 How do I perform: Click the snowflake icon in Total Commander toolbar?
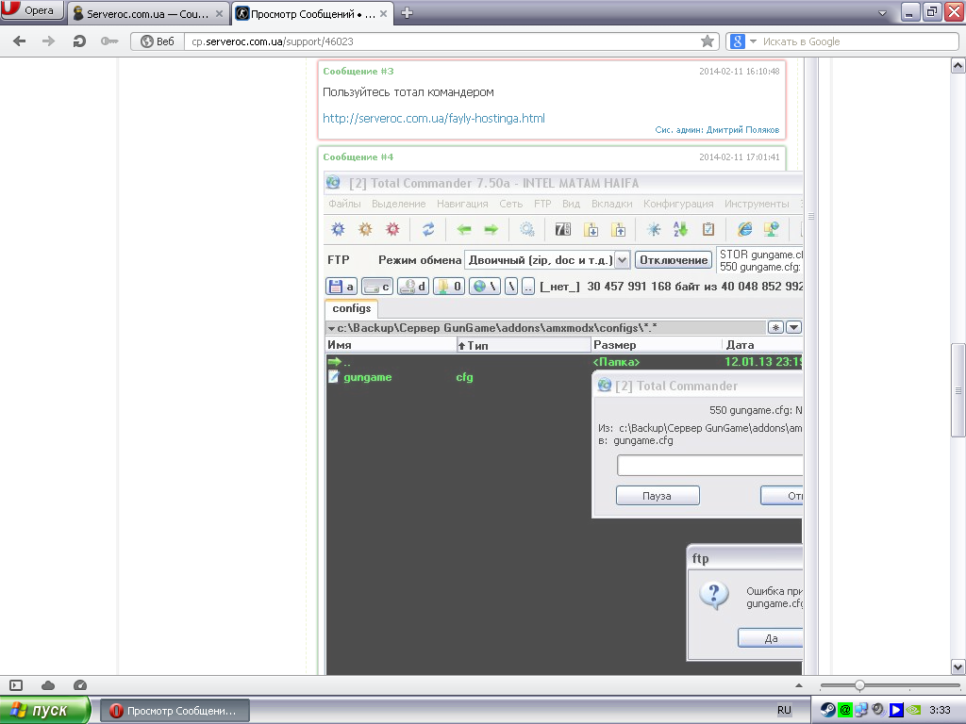(654, 230)
